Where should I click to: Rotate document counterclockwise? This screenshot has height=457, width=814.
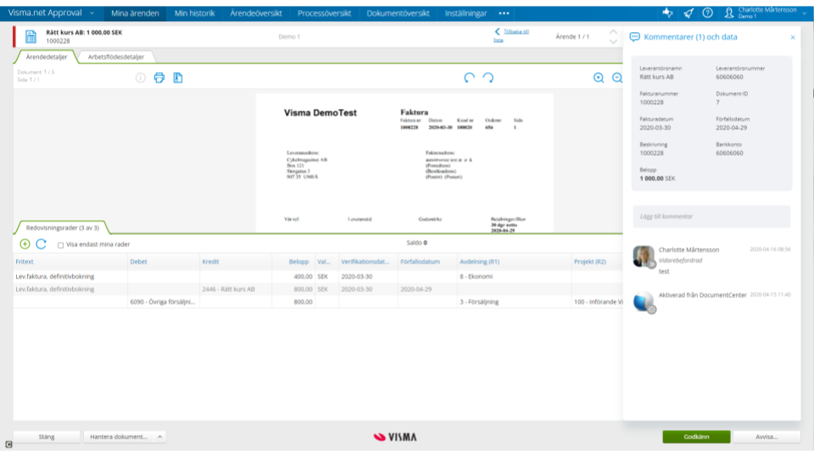pyautogui.click(x=469, y=78)
